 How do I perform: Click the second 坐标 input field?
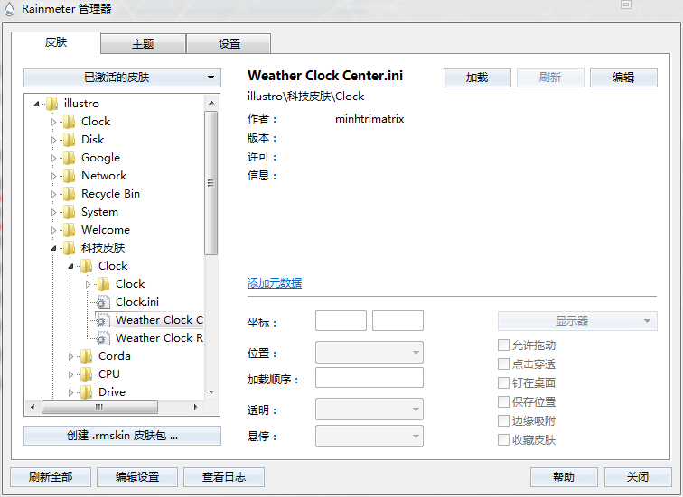(398, 321)
